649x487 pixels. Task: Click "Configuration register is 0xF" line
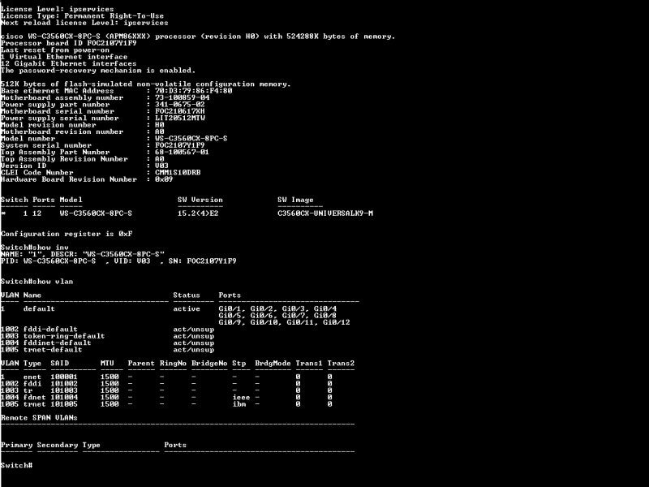coord(67,234)
